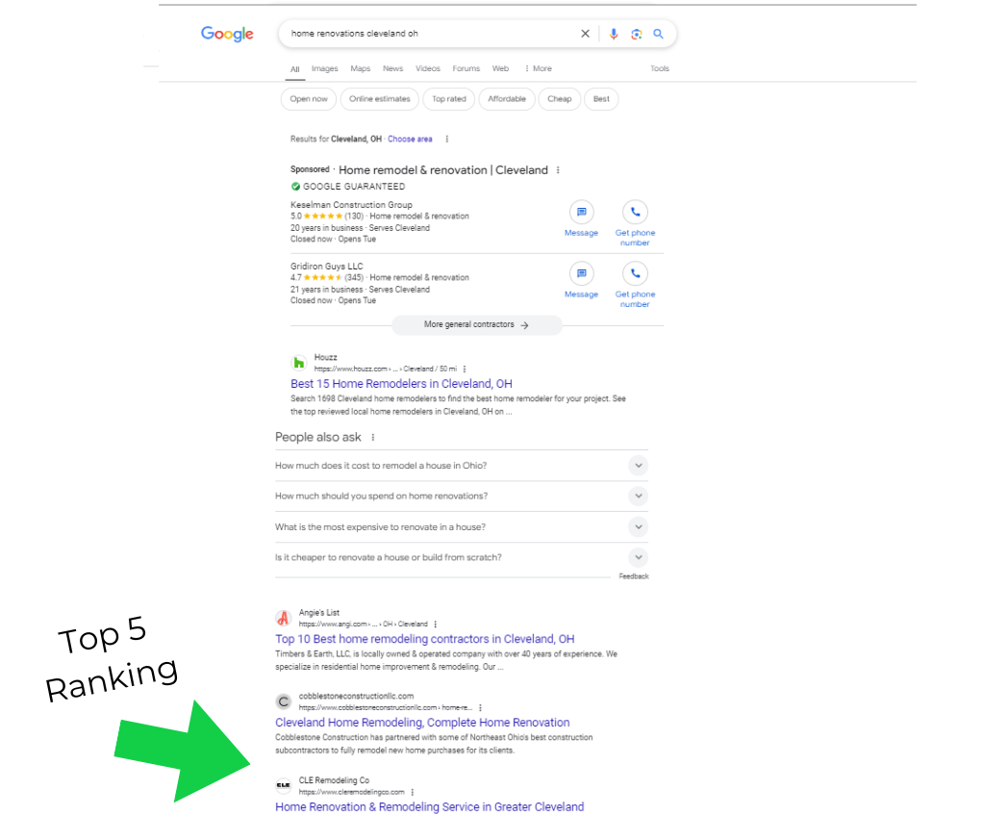Open options menu for Angie's List result
Image resolution: width=983 pixels, height=816 pixels.
click(435, 625)
